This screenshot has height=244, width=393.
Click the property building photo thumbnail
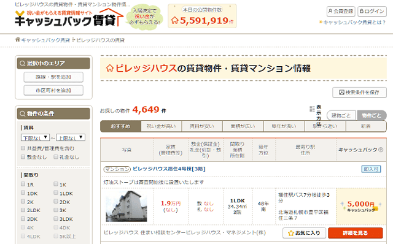coord(126,207)
